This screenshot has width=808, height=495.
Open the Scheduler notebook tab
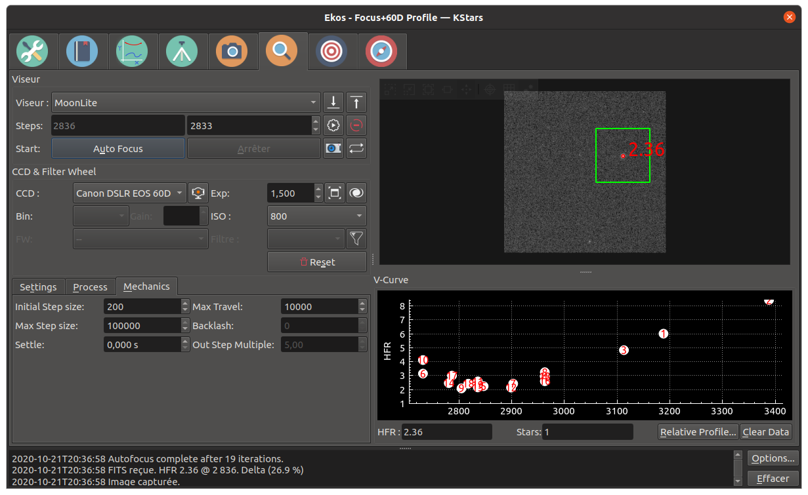coord(82,51)
